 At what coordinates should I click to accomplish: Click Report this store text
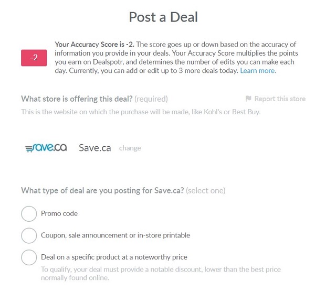point(280,99)
